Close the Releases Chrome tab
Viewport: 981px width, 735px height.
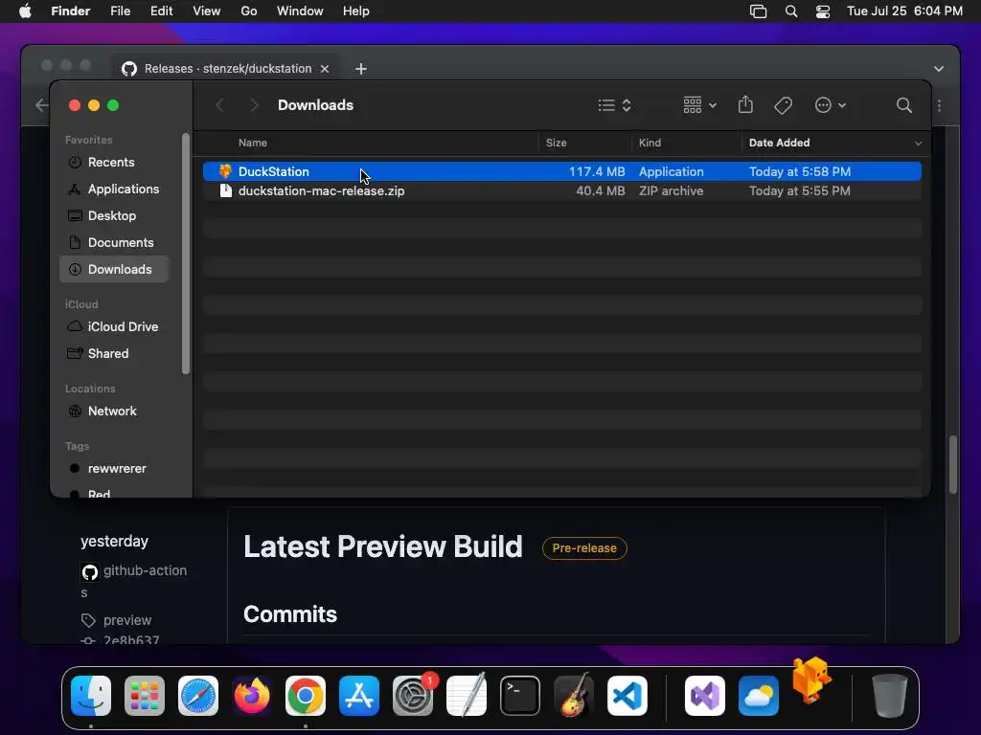[x=325, y=69]
